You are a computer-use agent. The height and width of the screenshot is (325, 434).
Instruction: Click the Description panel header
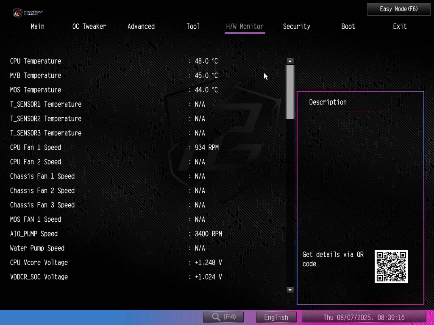328,102
